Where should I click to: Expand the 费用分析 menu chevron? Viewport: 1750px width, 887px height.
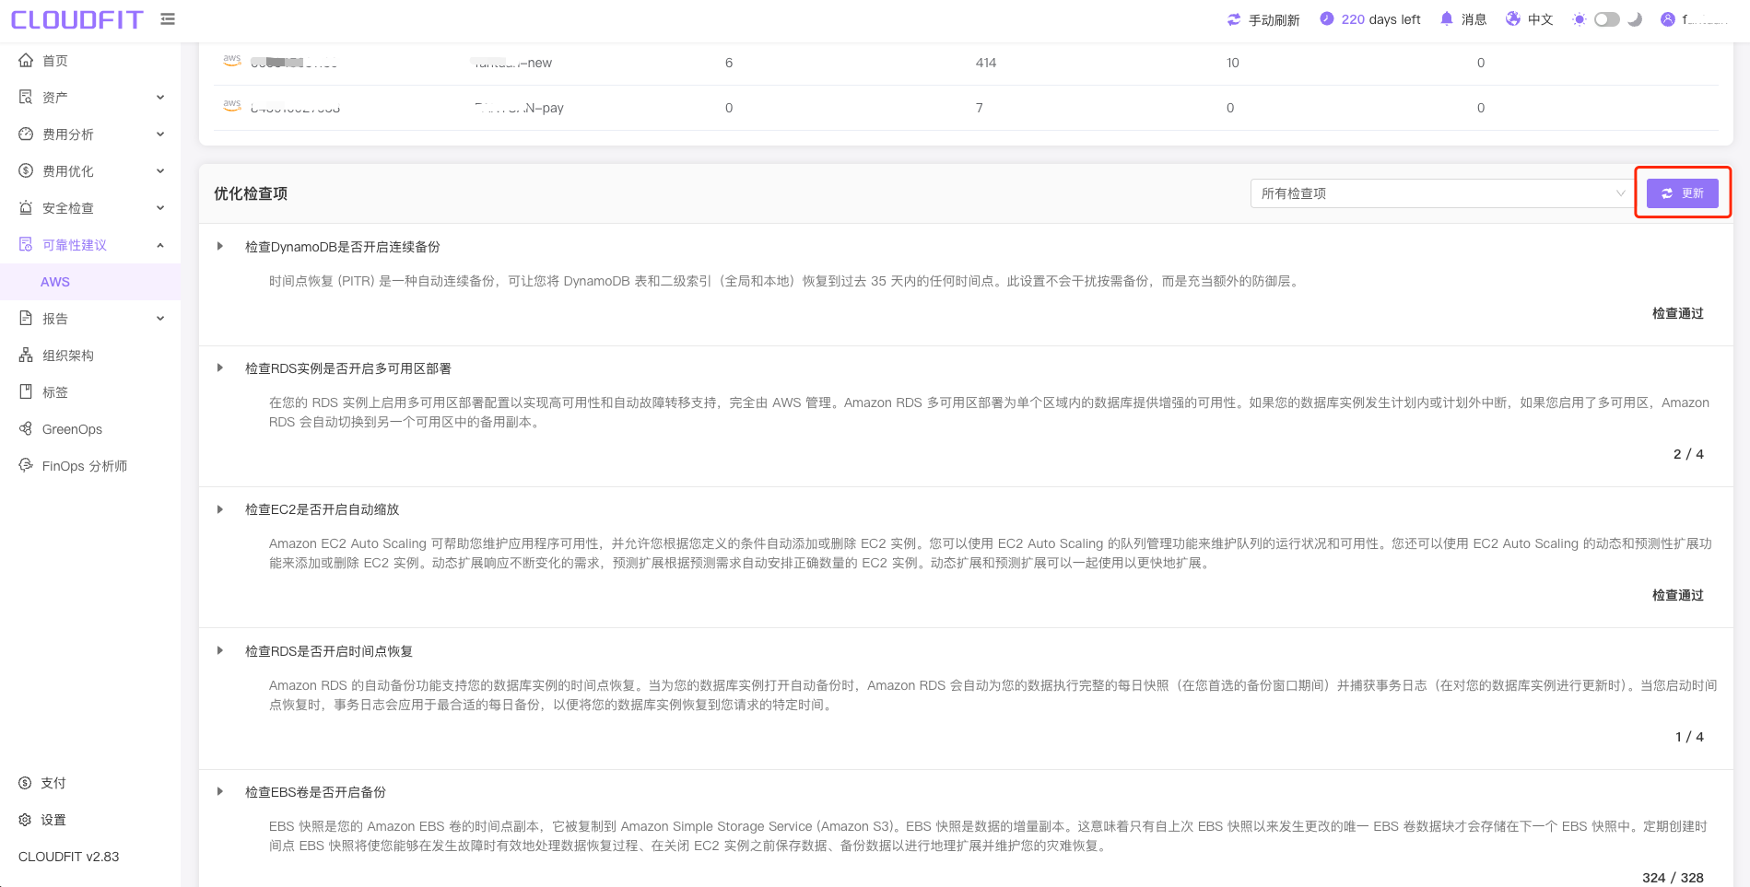point(160,134)
